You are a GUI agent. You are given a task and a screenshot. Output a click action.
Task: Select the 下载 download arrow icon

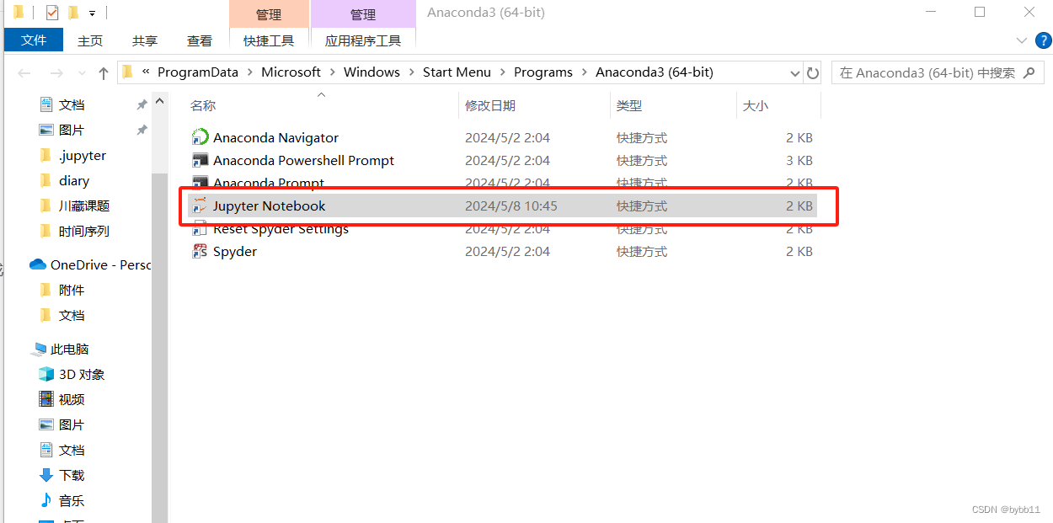pos(46,475)
